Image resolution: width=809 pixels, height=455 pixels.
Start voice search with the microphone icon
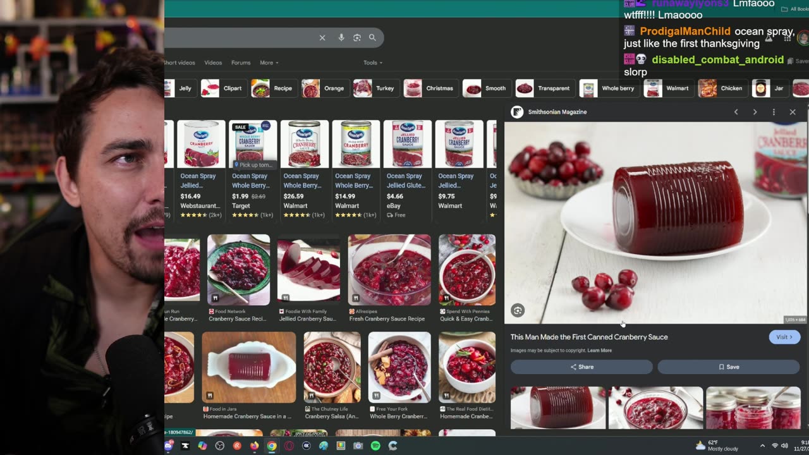pos(341,38)
